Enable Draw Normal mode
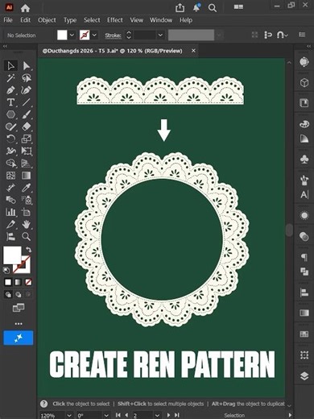Screen dimensions: 314x419 click(x=8, y=295)
